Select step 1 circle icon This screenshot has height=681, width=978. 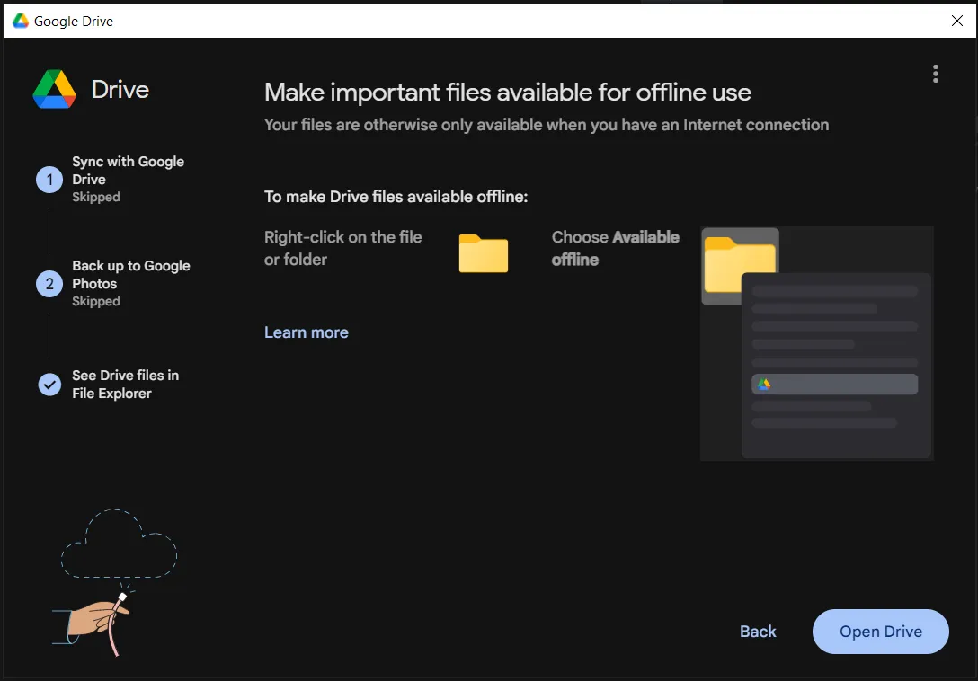(49, 180)
